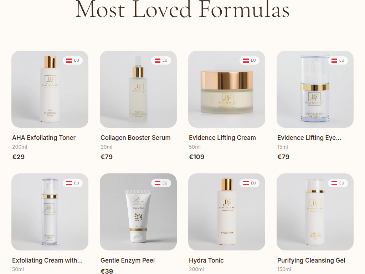Open the Hydra Tonic bottle image
This screenshot has width=365, height=274.
click(226, 212)
